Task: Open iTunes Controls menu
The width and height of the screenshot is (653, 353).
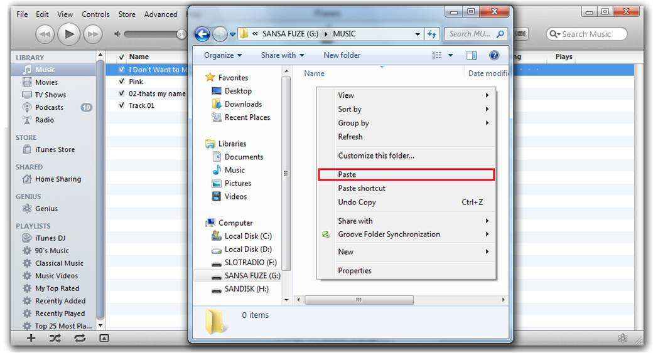Action: [95, 14]
